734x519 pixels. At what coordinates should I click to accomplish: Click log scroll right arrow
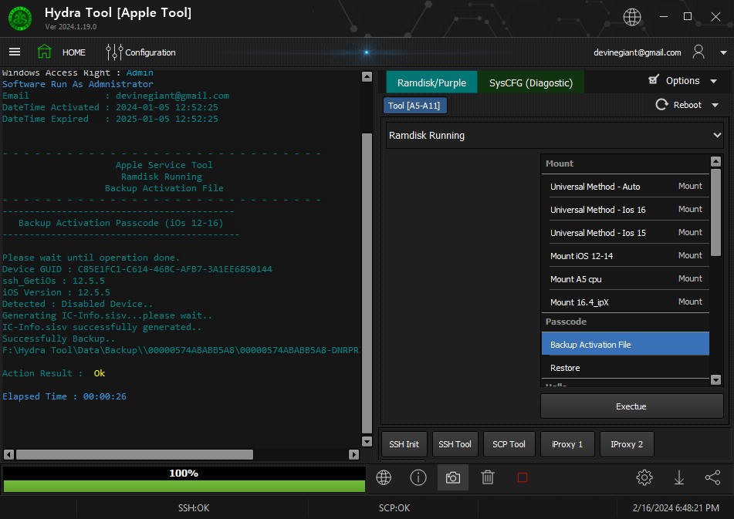(354, 454)
